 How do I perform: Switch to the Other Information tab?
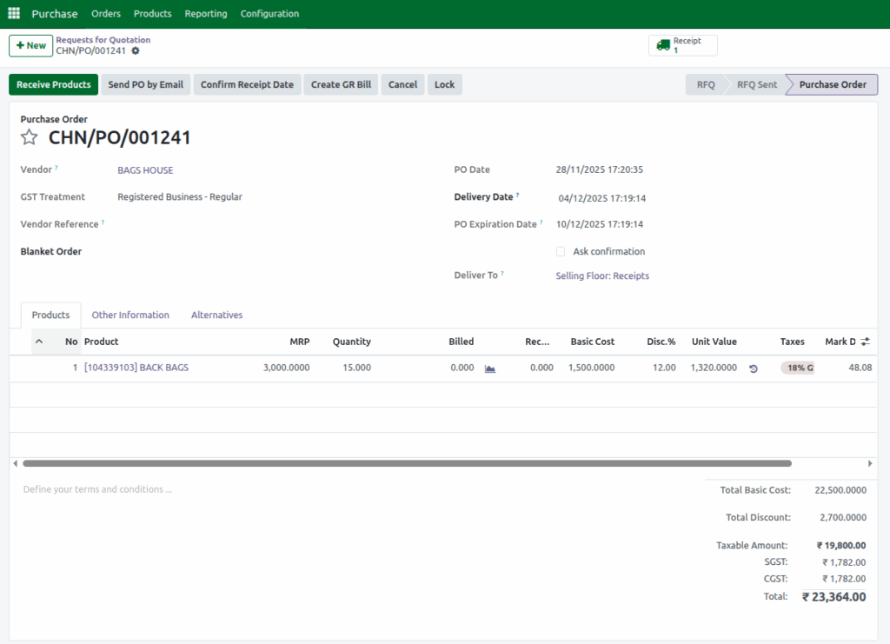[x=130, y=315]
